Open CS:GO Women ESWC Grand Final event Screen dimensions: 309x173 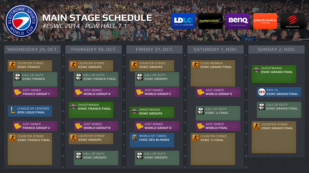click(x=213, y=73)
